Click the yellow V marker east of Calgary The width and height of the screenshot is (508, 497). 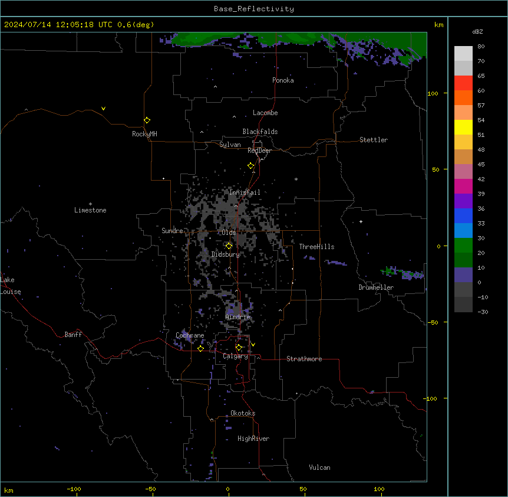(253, 345)
